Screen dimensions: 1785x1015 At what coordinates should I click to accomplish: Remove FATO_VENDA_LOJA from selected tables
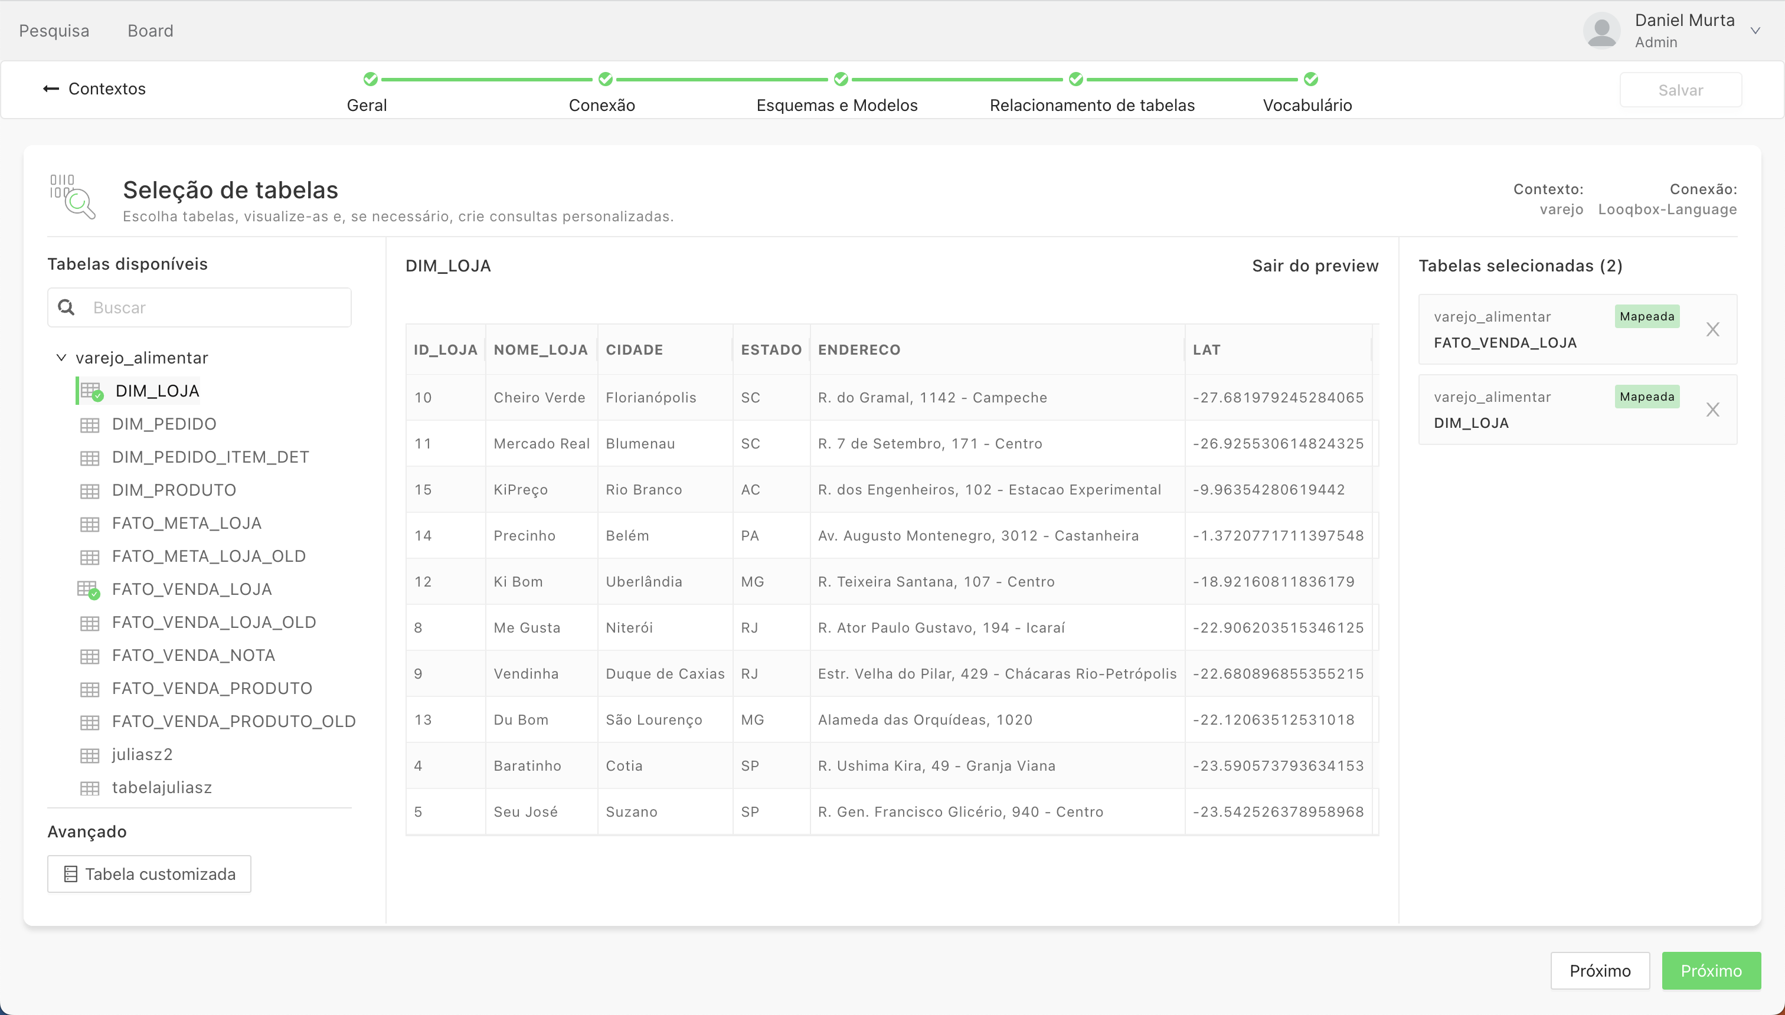1712,330
